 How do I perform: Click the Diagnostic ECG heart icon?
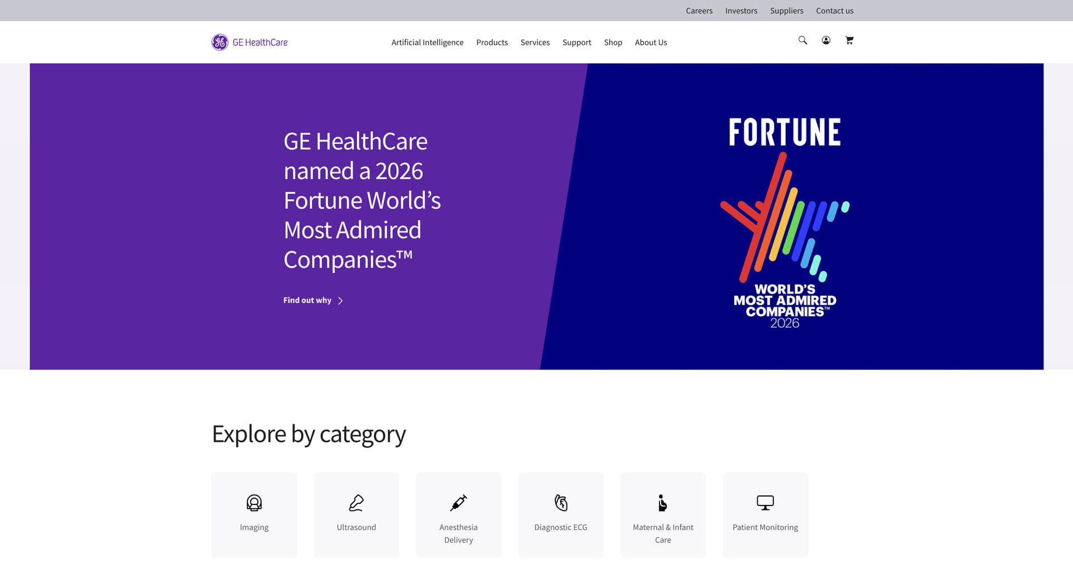tap(561, 502)
